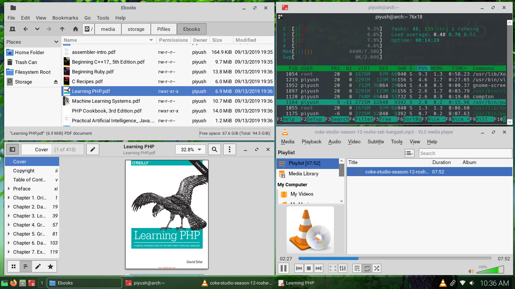Mute VLC audio via speaker icon
The height and width of the screenshot is (289, 515).
[471, 271]
